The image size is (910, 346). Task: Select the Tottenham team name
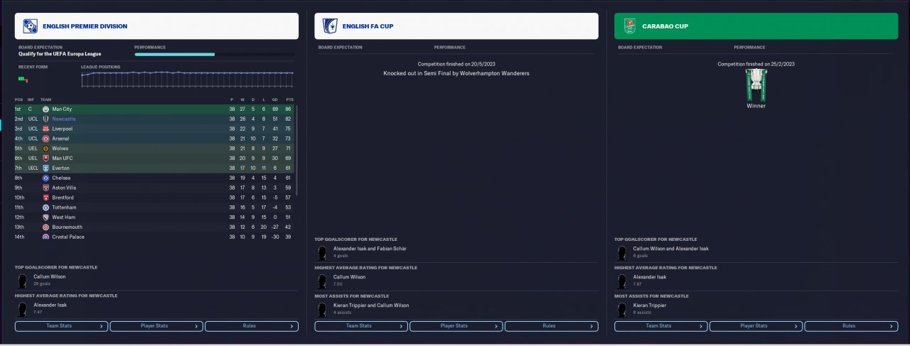point(64,207)
